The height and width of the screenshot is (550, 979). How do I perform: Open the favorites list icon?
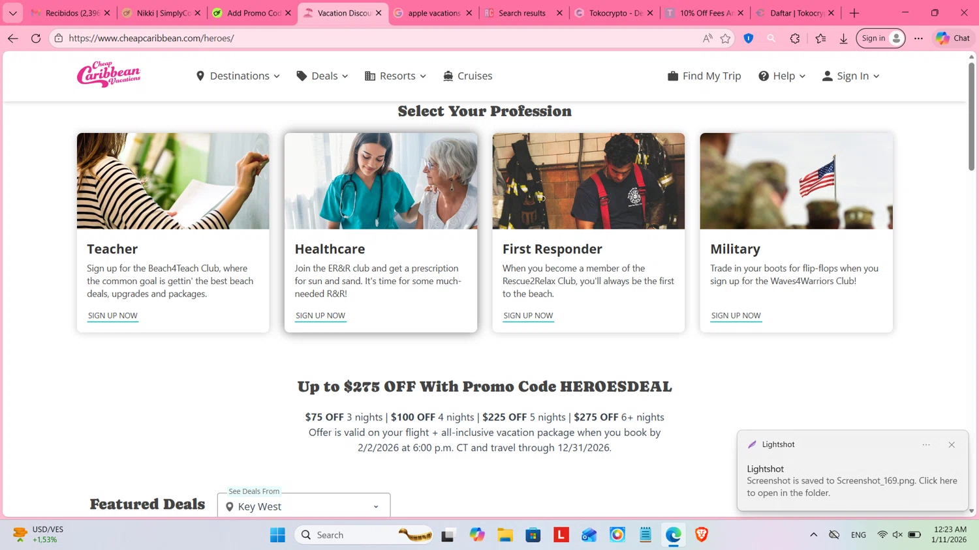820,38
